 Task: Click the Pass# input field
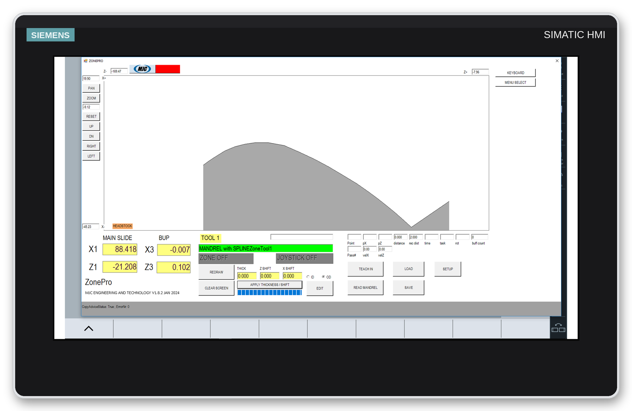point(354,249)
